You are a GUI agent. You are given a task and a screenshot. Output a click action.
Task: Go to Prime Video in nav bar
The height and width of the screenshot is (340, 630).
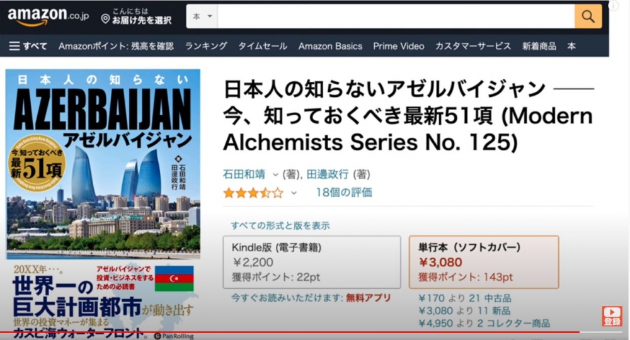point(399,46)
